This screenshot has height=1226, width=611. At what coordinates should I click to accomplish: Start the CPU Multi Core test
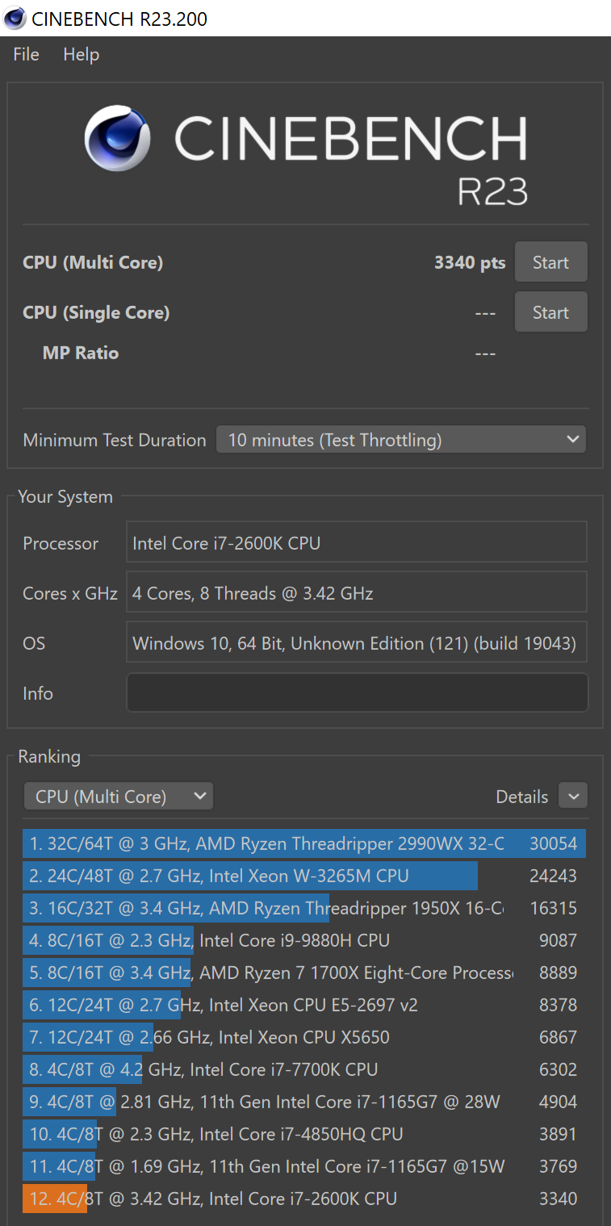coord(550,262)
